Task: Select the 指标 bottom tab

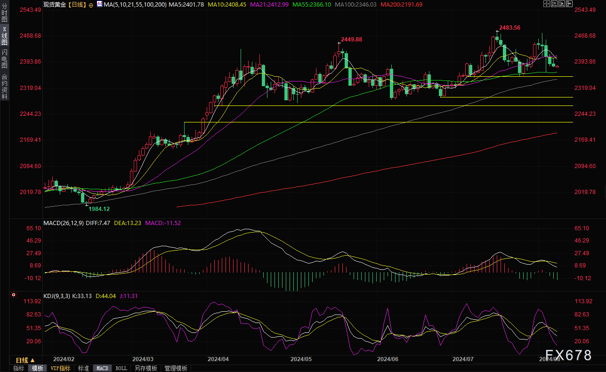Action: (x=19, y=368)
